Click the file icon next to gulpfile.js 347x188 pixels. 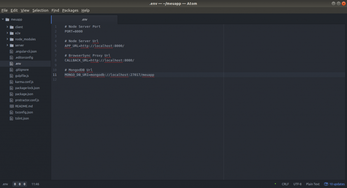pos(12,76)
